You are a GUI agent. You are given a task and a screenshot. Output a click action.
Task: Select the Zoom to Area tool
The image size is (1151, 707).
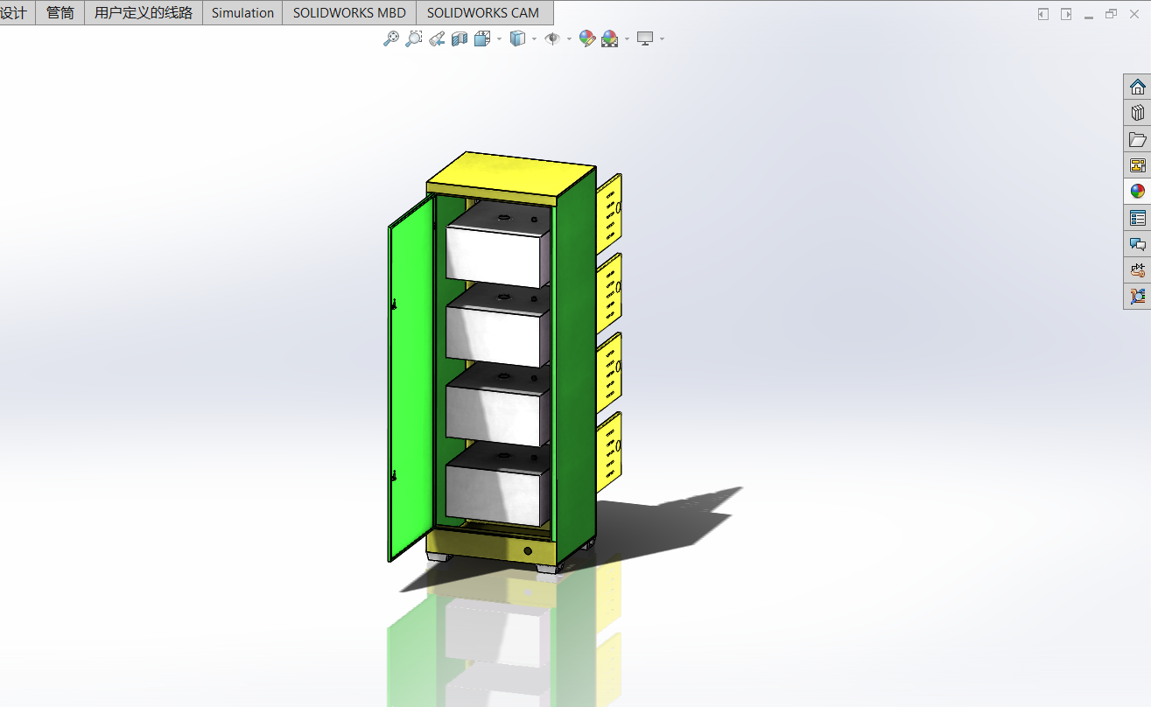click(414, 38)
